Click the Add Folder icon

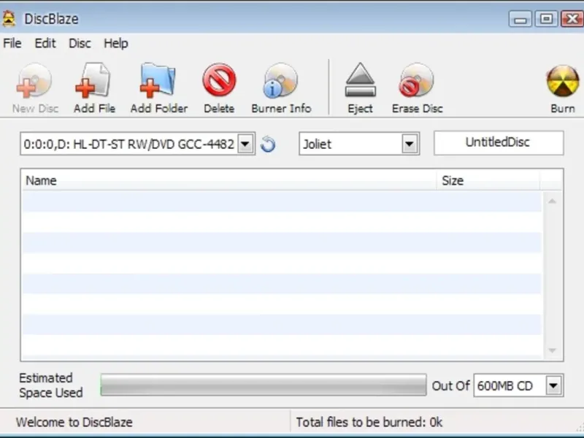(158, 80)
